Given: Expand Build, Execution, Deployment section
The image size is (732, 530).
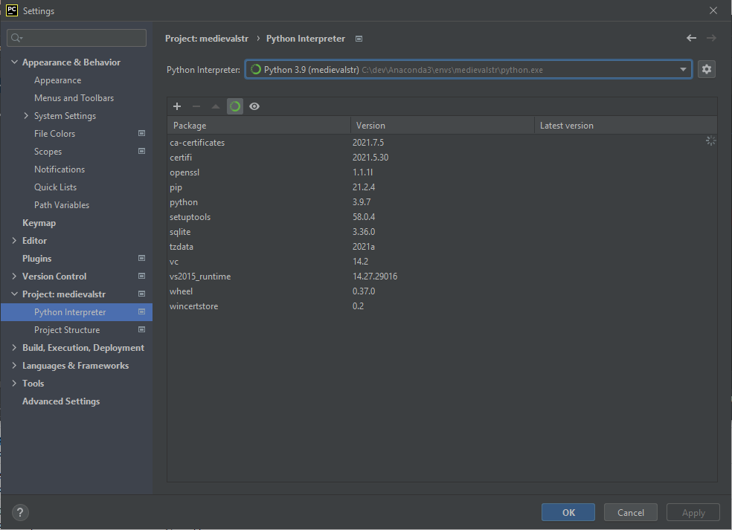Looking at the screenshot, I should pyautogui.click(x=14, y=347).
